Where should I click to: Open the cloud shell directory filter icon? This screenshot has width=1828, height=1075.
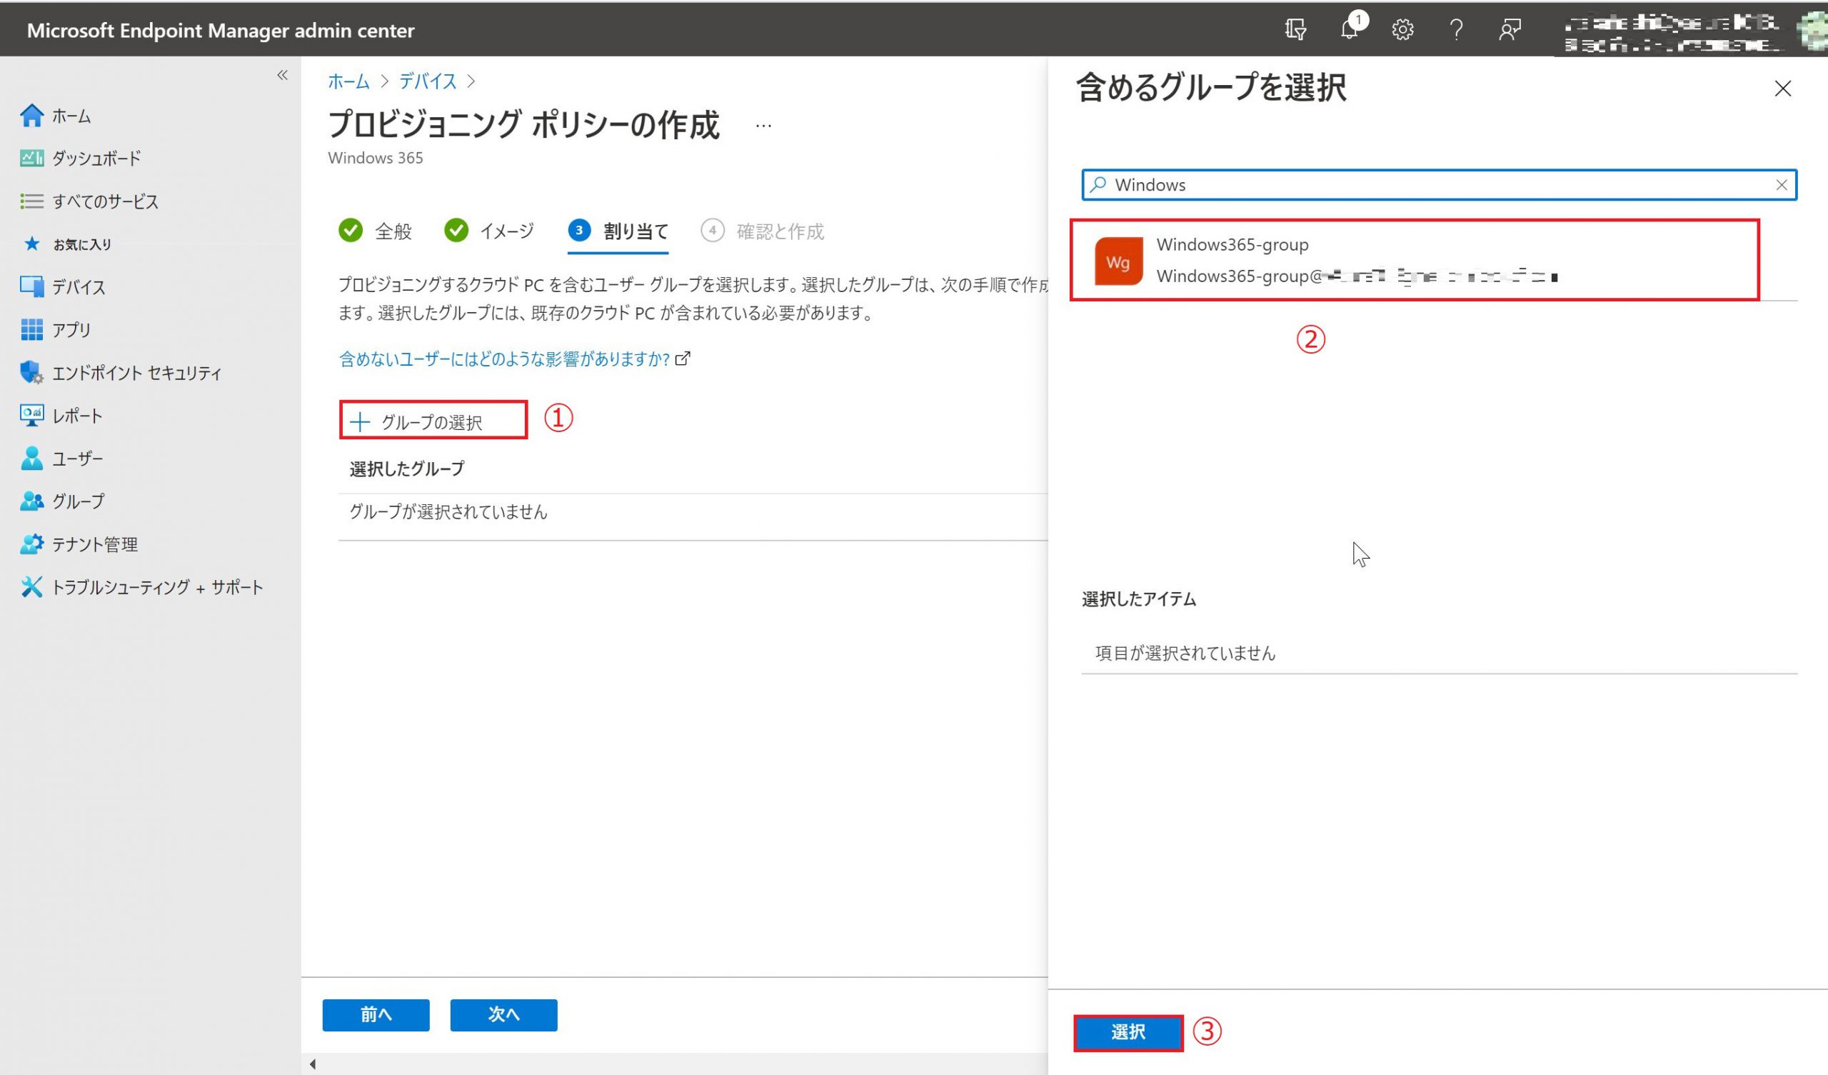pyautogui.click(x=1295, y=30)
